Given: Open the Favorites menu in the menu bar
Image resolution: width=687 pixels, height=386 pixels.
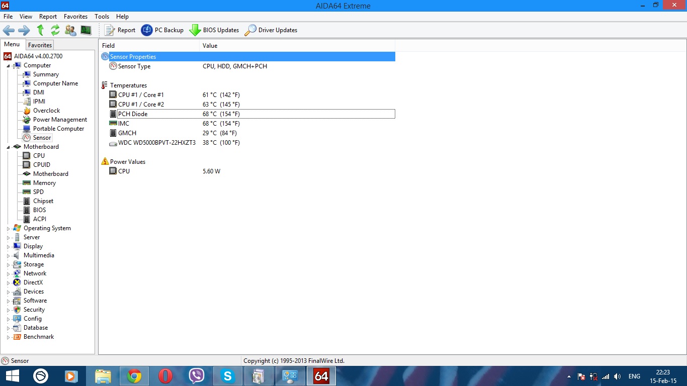Looking at the screenshot, I should click(75, 17).
